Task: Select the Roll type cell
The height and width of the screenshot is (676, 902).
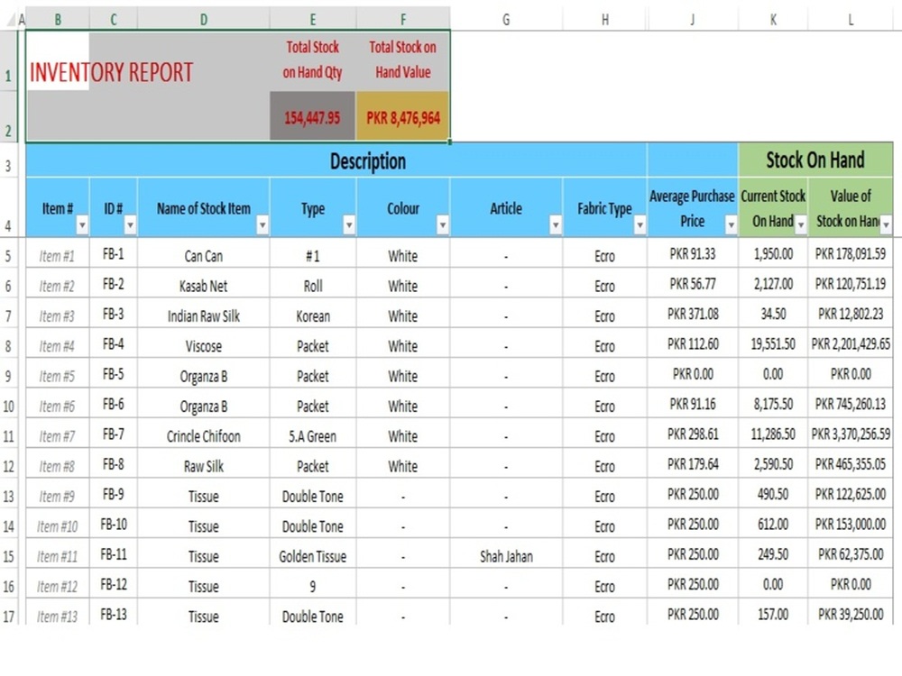Action: (x=313, y=283)
